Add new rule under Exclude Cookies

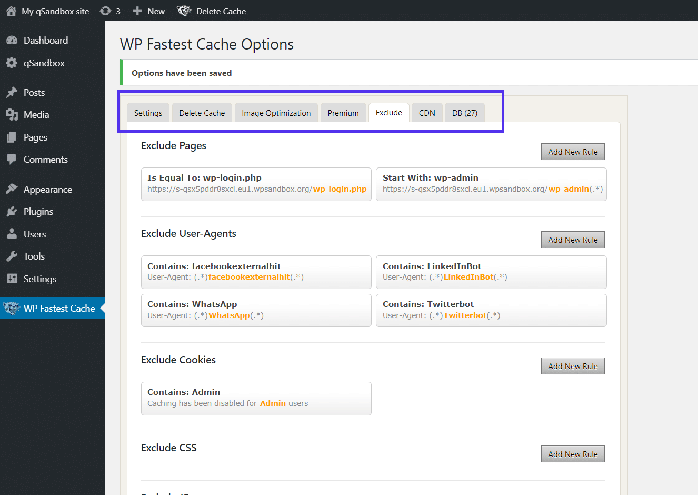(x=573, y=366)
